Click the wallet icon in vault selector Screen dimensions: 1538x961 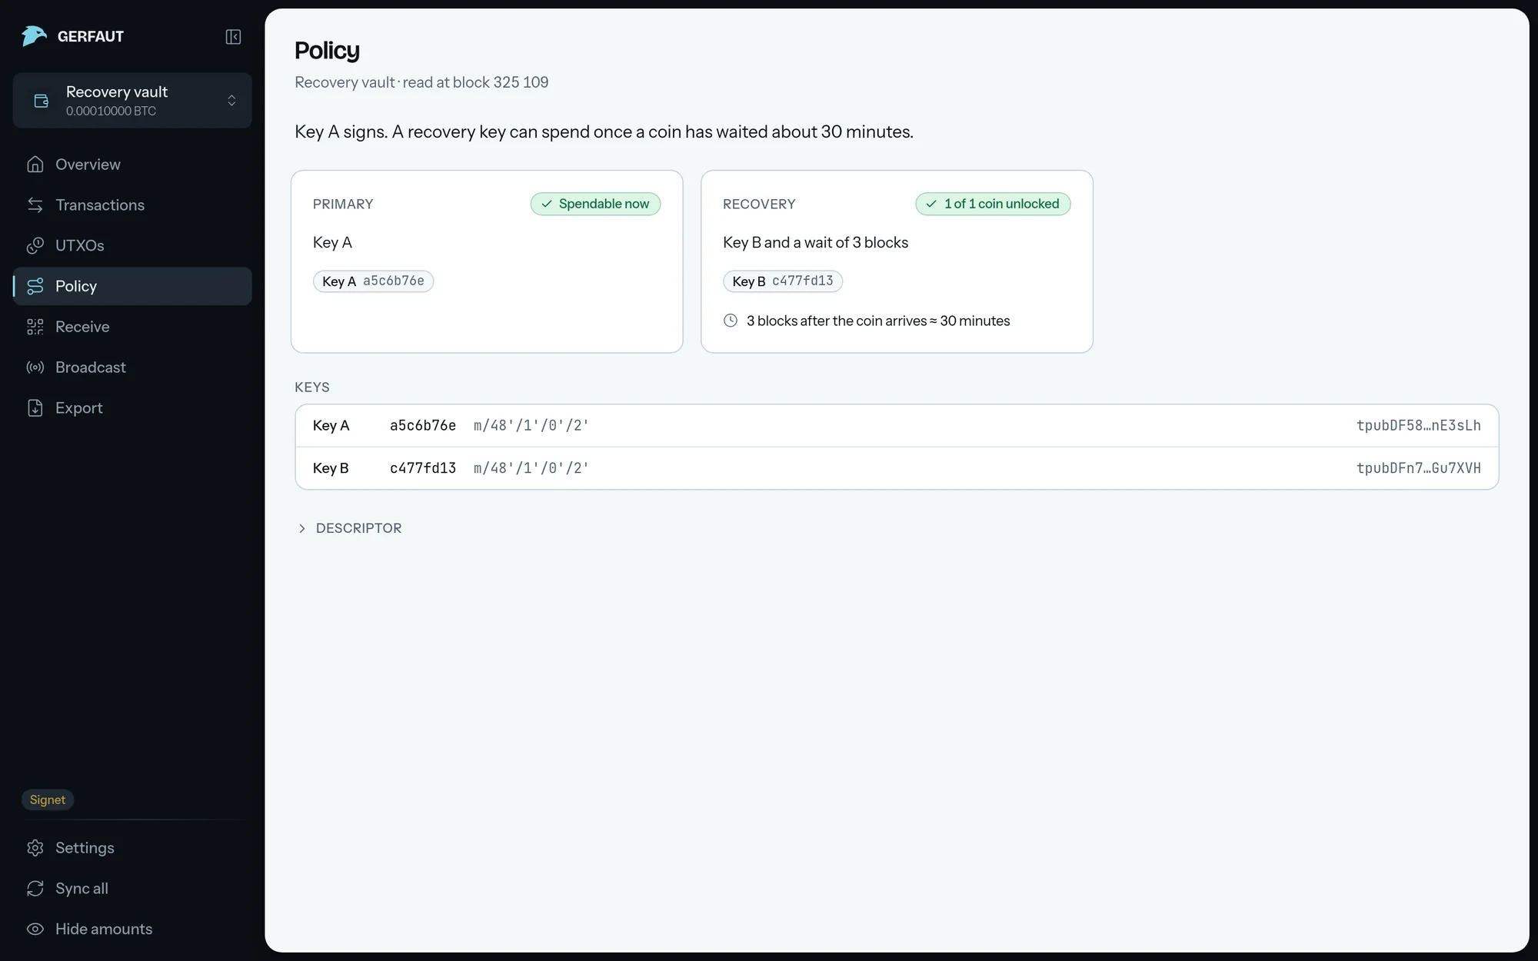point(42,101)
